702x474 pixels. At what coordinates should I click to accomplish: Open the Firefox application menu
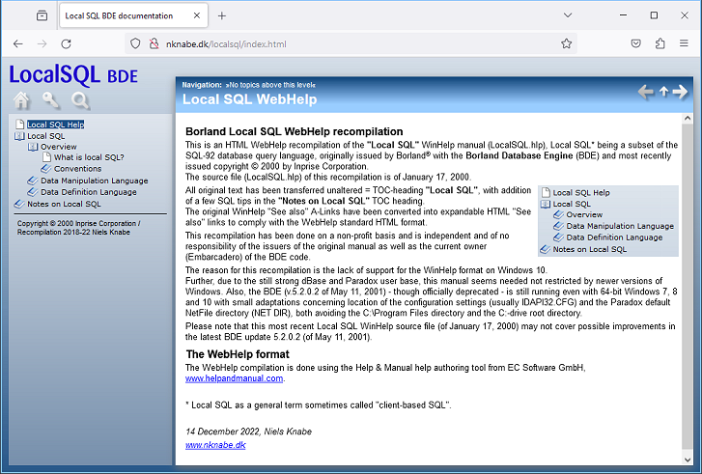(x=684, y=43)
